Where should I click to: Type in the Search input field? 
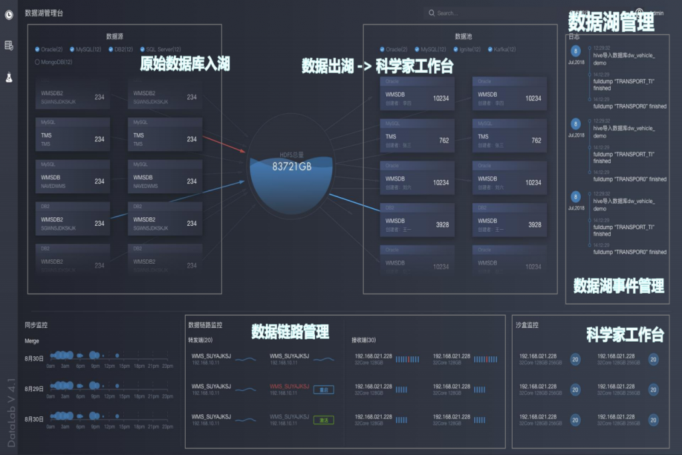coord(466,13)
